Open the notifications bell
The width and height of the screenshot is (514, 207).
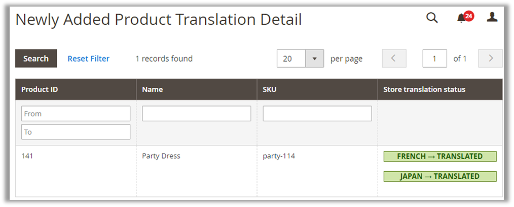click(461, 18)
